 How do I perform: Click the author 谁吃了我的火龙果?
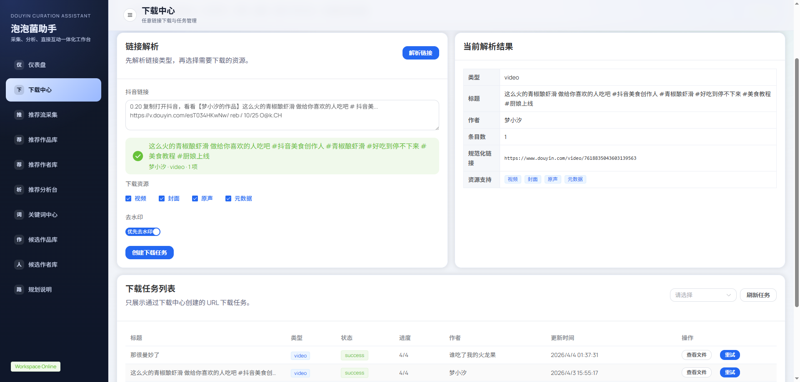coord(472,355)
